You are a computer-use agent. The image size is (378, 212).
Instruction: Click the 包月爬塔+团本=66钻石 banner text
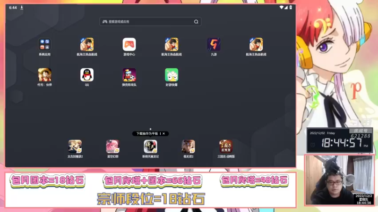tap(152, 181)
